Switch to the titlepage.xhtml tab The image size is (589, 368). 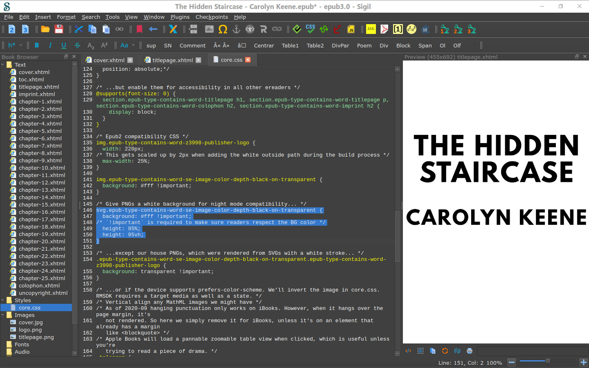(x=173, y=60)
